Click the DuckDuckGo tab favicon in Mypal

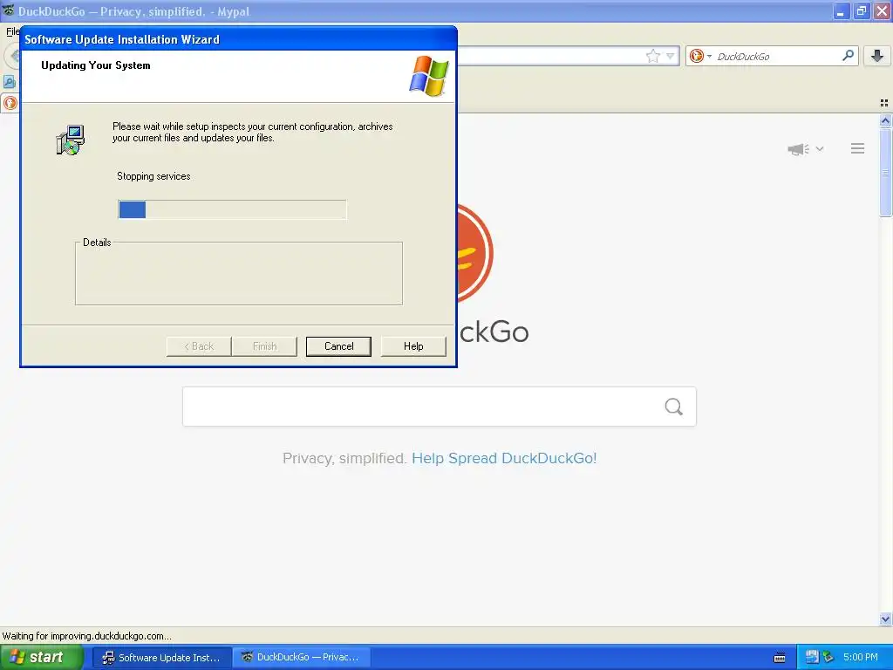10,103
